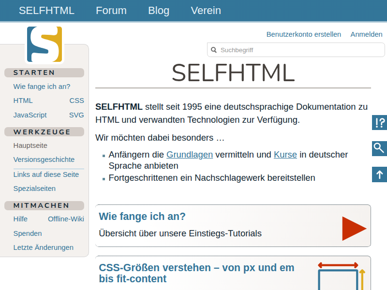Click the magnifier icon in search field
The width and height of the screenshot is (387, 290).
[214, 50]
